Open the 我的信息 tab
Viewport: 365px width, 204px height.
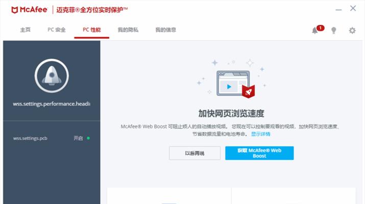click(x=166, y=30)
